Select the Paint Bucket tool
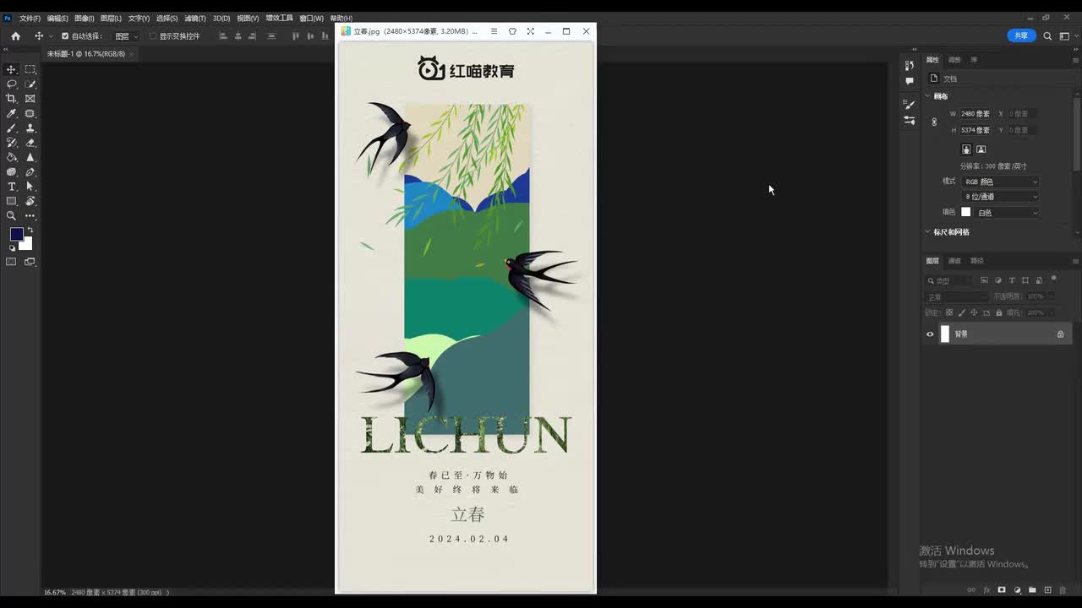The width and height of the screenshot is (1082, 608). pos(11,157)
